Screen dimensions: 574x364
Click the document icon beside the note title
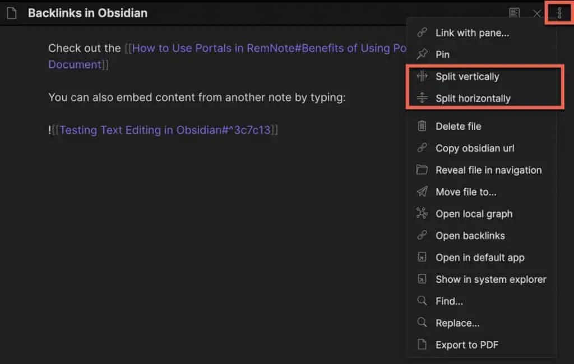(x=12, y=13)
